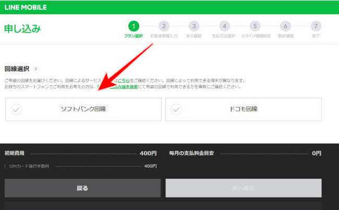Click the step 4 circle in progress bar
339x210 pixels.
[224, 27]
